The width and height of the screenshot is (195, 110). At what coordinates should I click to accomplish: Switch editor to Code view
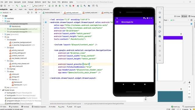(177, 16)
